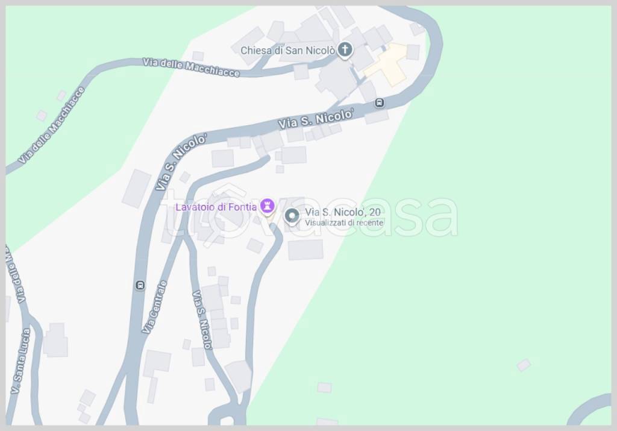The height and width of the screenshot is (431, 617).
Task: Select the diagonal Via S. Nicolo' label left of Lavatoio
Action: (x=181, y=163)
